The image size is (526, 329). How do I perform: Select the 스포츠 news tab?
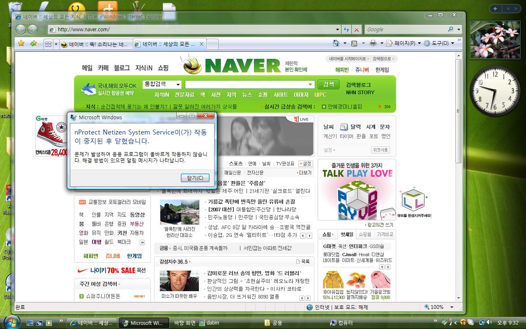(x=235, y=164)
